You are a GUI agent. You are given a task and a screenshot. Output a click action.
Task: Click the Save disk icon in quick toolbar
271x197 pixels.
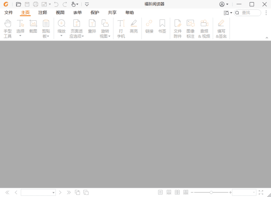pyautogui.click(x=27, y=4)
